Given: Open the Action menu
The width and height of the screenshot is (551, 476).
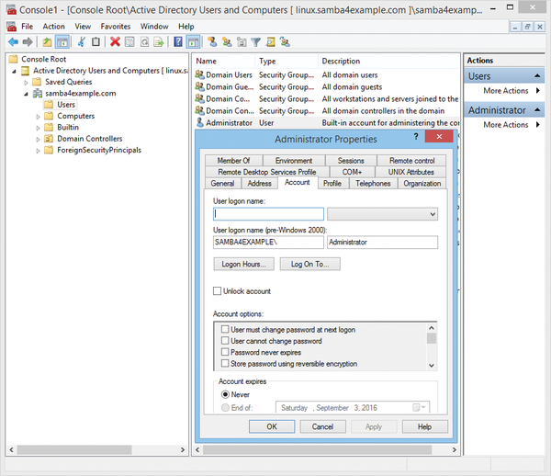Looking at the screenshot, I should coord(54,27).
